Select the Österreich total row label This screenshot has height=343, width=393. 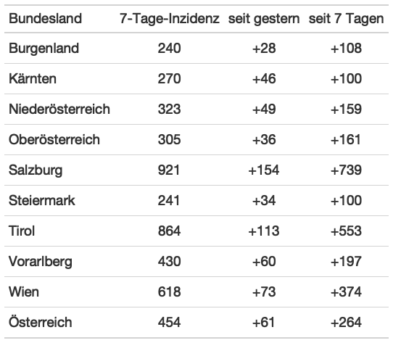click(41, 322)
